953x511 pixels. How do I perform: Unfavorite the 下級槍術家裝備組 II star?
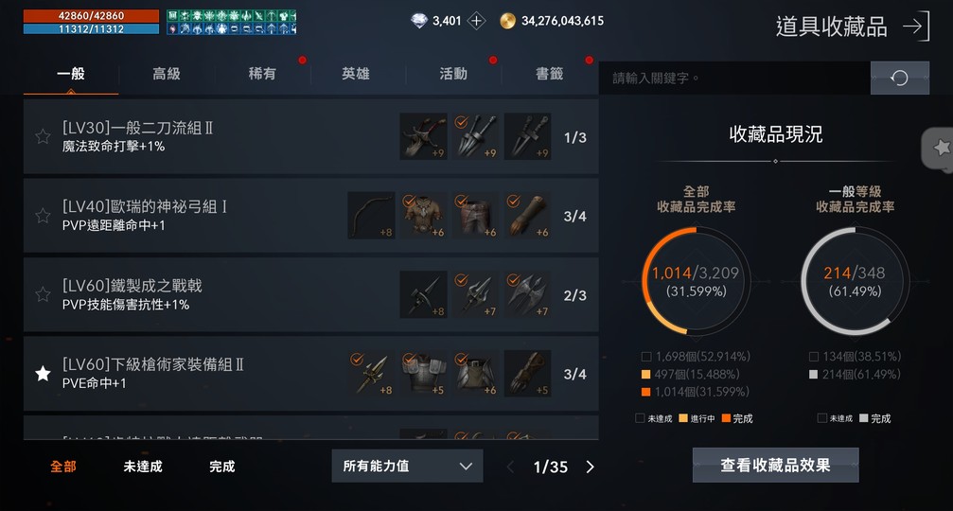click(43, 373)
